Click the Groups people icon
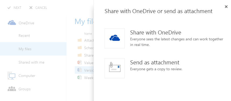Screen dimensions: 231x101 tap(12, 89)
